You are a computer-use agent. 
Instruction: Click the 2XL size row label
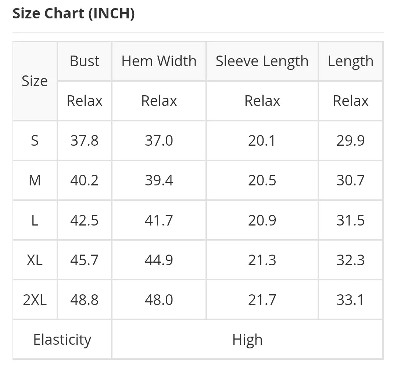[x=35, y=300]
